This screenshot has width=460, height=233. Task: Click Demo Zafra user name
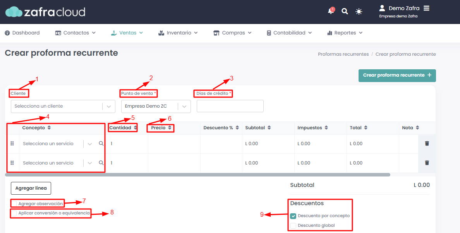(x=404, y=8)
